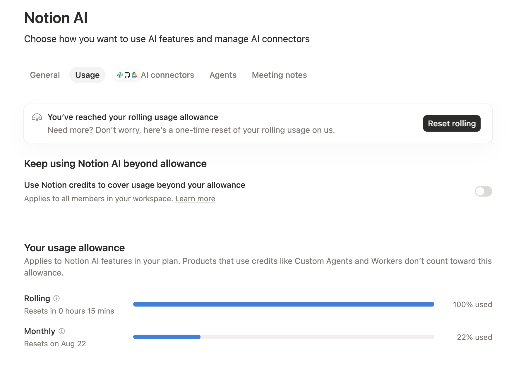Click the gauge icon in usage banner
Image resolution: width=521 pixels, height=375 pixels.
37,117
